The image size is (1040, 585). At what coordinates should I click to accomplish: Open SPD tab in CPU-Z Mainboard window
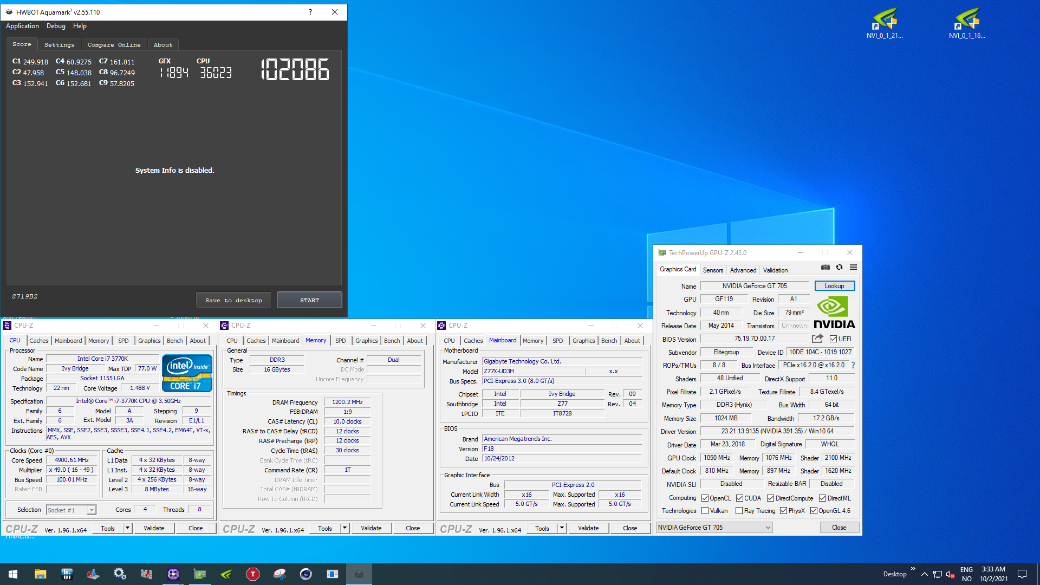pyautogui.click(x=557, y=341)
